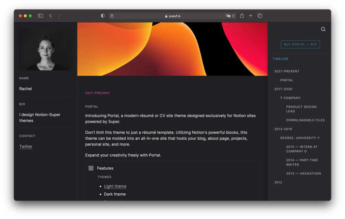
Task: Click "Expand your creativity freely with Portal."
Action: click(x=123, y=155)
